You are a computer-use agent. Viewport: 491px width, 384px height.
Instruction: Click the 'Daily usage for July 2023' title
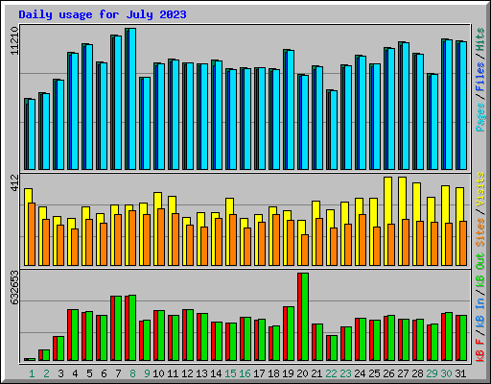coord(103,14)
